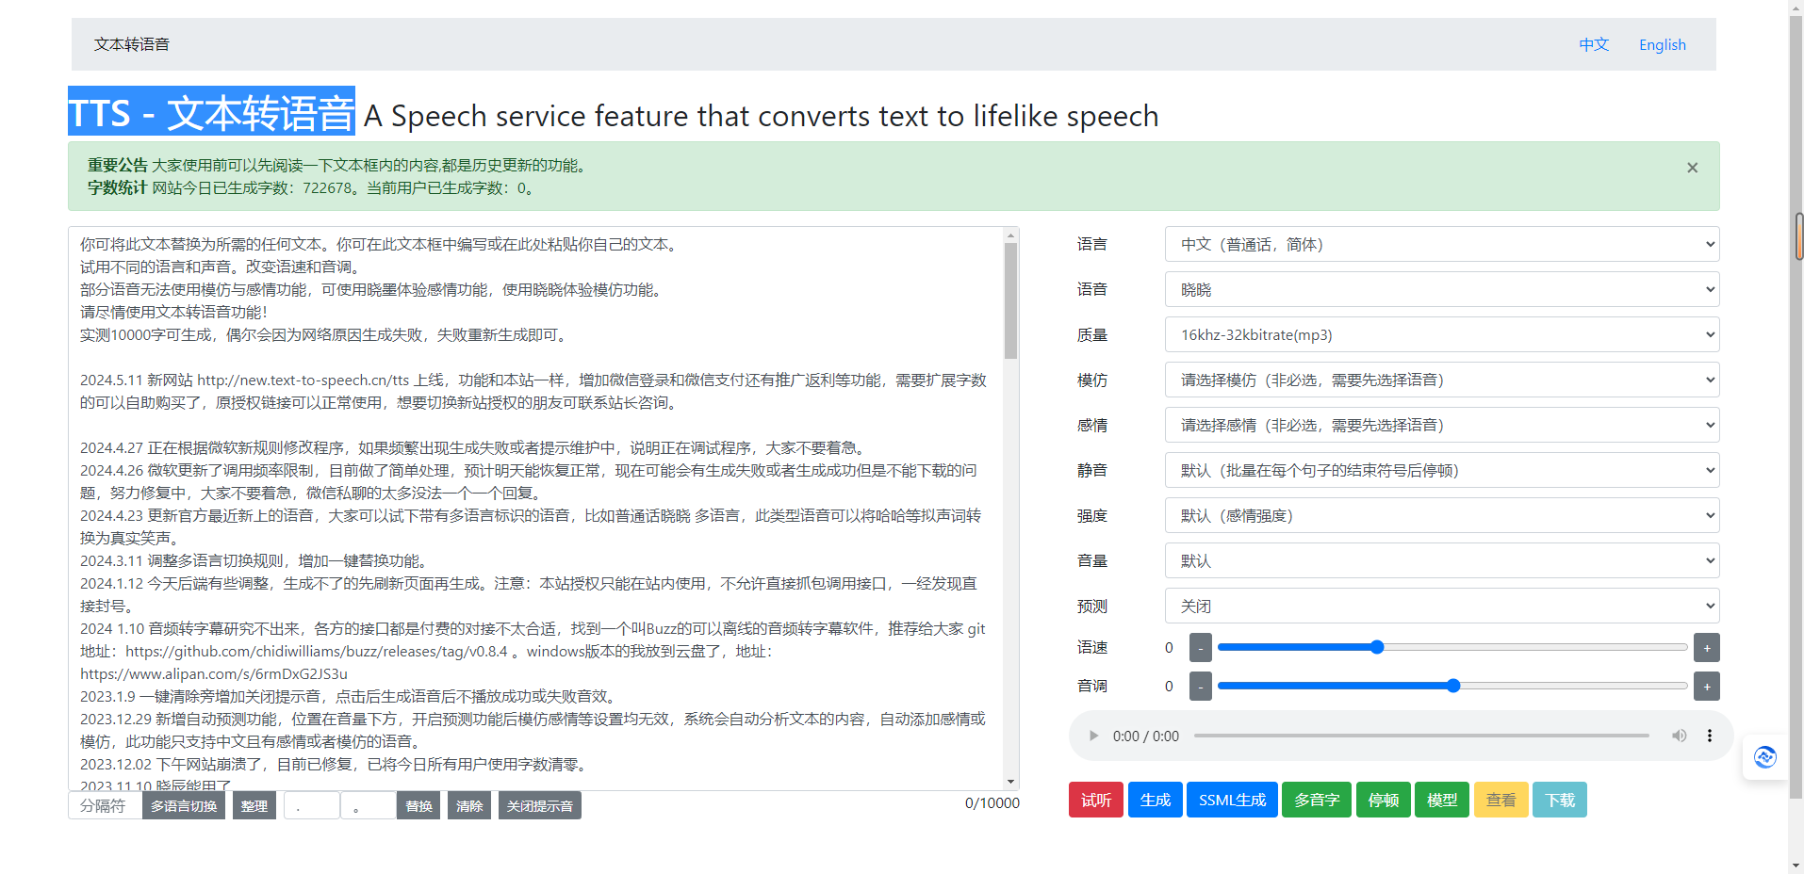This screenshot has width=1804, height=874.
Task: Mute the audio player volume
Action: 1679,736
